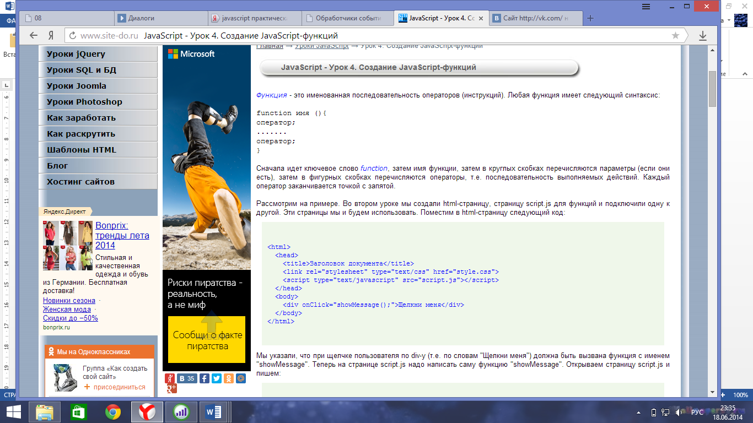
Task: Open File Explorer from the taskbar
Action: pos(45,411)
